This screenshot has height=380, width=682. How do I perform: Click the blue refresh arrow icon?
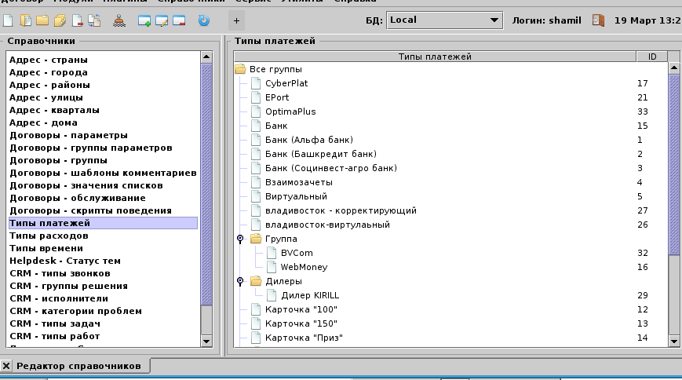coord(204,20)
